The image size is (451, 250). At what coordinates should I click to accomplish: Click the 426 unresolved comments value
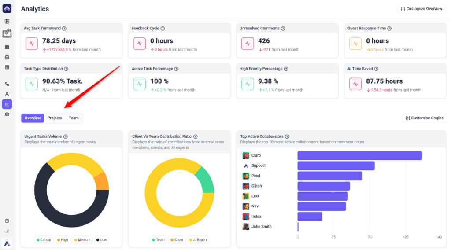264,41
